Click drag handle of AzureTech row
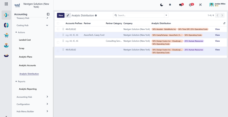Image resolution: width=228 pixels, height=117 pixels. pyautogui.click(x=63, y=35)
